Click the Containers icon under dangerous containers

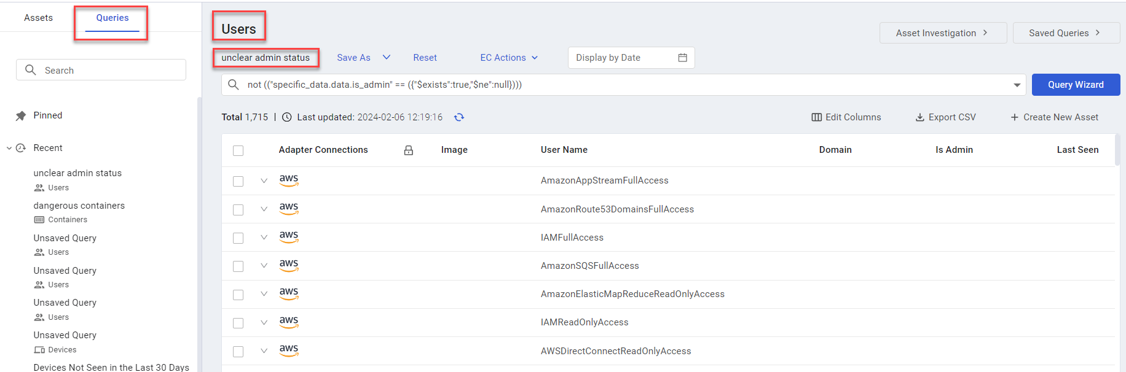pos(39,220)
